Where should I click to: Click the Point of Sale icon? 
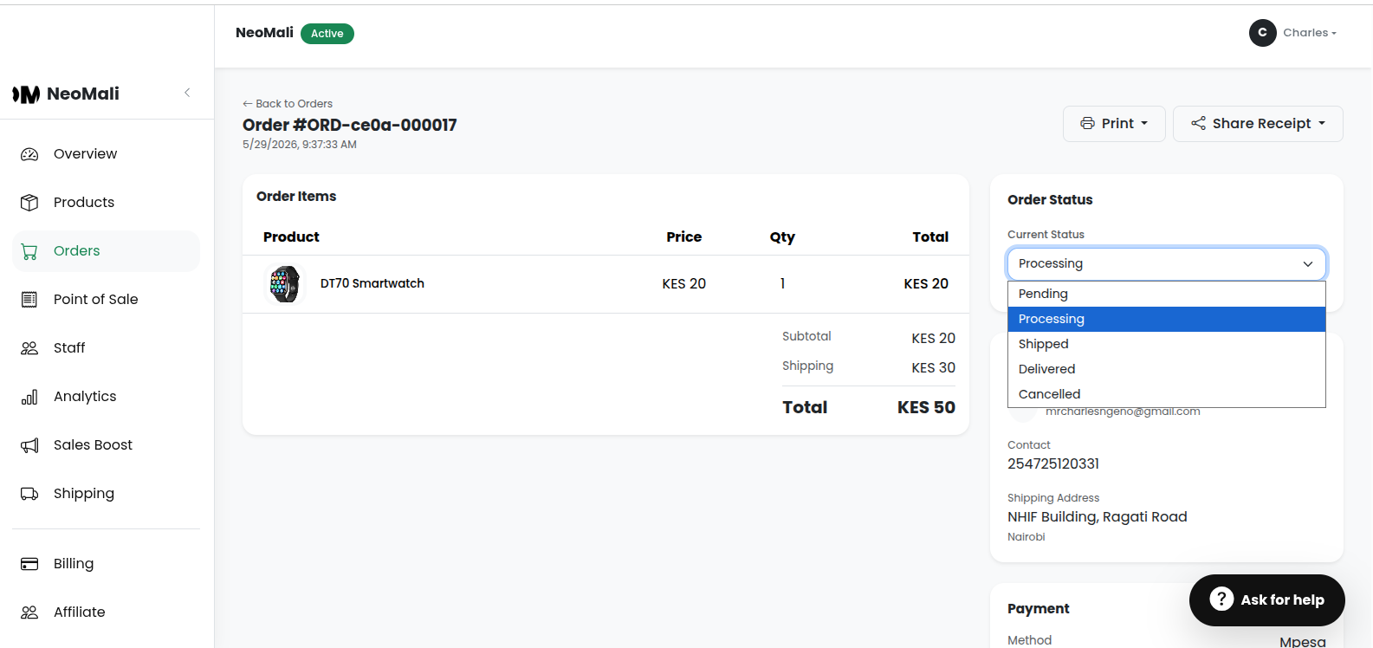[29, 300]
